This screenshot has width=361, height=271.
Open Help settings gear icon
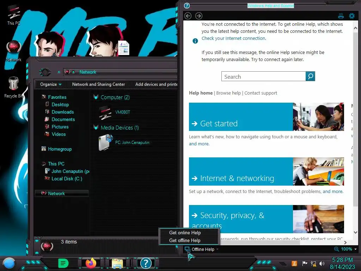pos(352,16)
